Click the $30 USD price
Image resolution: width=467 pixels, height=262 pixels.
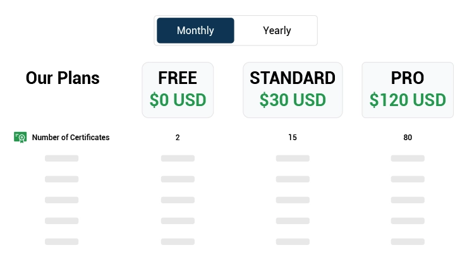(x=293, y=100)
